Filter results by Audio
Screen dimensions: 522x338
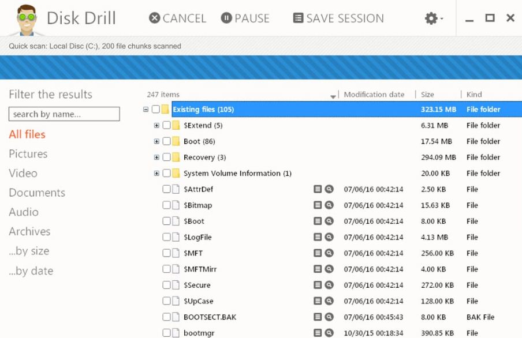point(24,212)
